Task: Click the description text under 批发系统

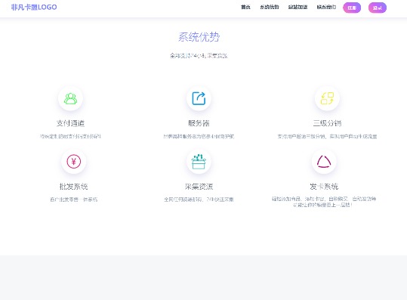Action: (x=74, y=199)
